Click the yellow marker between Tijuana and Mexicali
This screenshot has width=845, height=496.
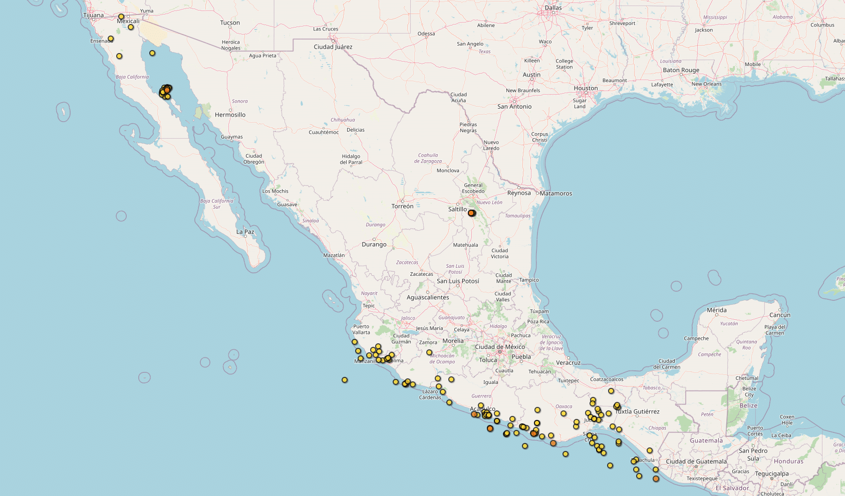121,17
